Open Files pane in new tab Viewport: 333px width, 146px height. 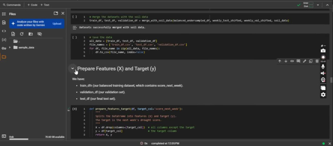(56, 13)
